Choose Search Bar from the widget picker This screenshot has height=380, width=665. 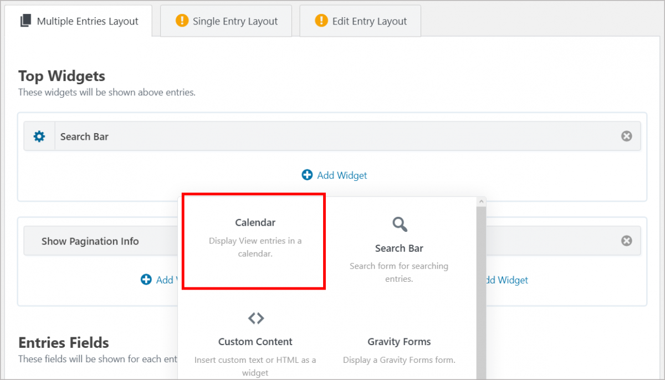(x=399, y=248)
